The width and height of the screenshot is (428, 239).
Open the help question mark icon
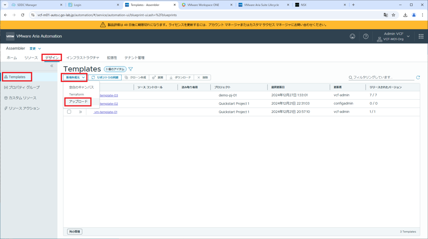point(366,36)
